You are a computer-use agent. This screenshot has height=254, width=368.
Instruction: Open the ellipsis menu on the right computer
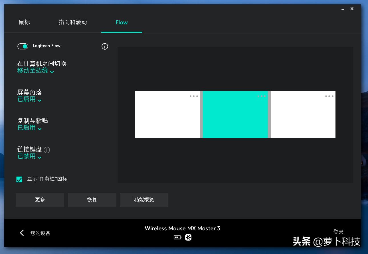(x=329, y=96)
